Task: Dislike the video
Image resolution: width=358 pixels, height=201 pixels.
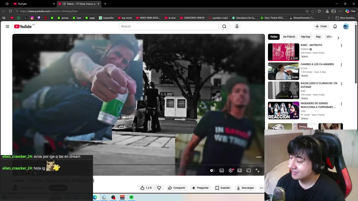Action: 159,188
